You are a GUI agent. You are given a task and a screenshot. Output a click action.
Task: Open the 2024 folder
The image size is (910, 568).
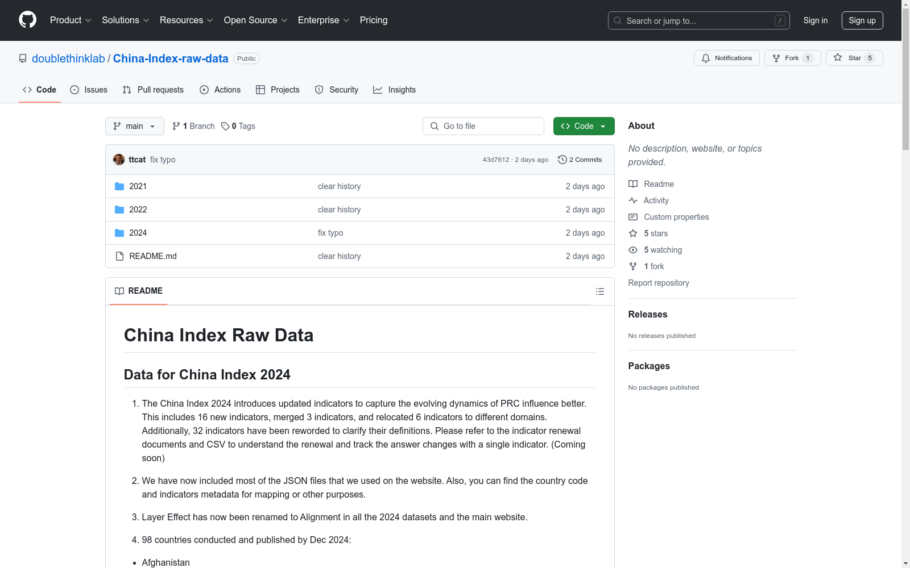pos(138,233)
